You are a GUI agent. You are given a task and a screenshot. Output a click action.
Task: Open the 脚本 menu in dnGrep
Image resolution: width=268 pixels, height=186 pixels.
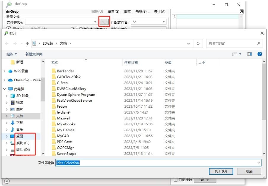coord(127,12)
